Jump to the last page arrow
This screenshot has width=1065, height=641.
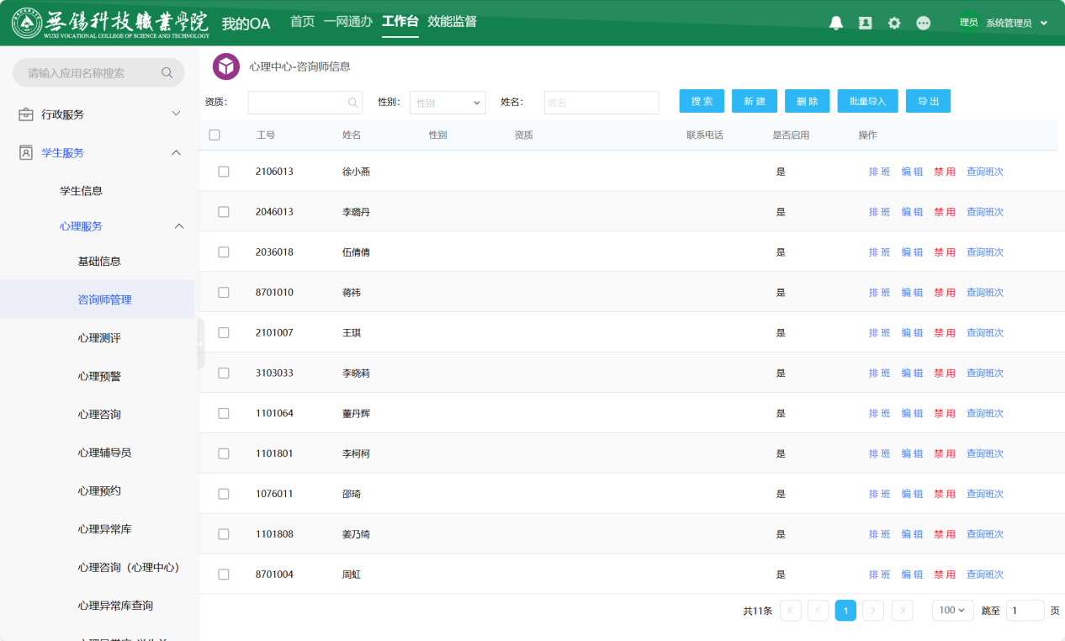tap(902, 611)
